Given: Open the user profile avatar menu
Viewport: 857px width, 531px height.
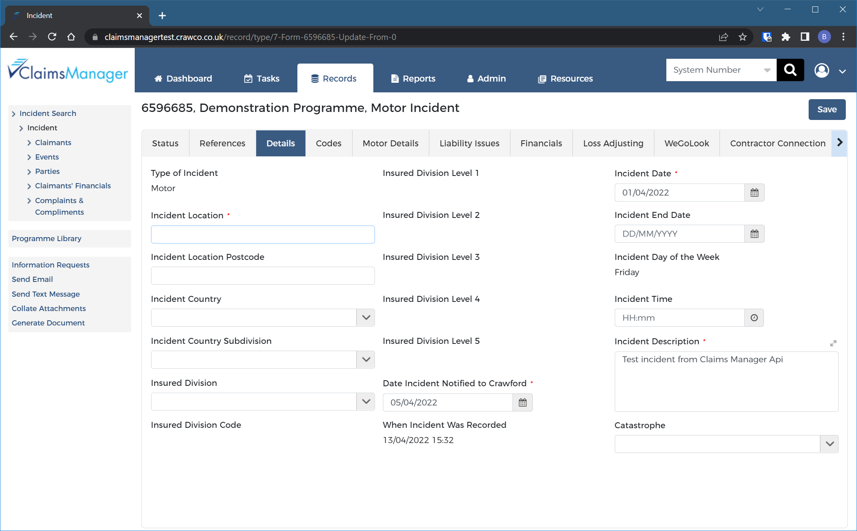Looking at the screenshot, I should click(822, 70).
